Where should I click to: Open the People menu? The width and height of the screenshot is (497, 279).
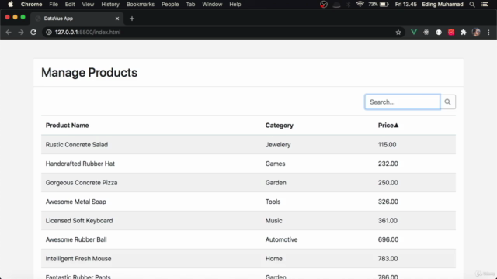[170, 5]
